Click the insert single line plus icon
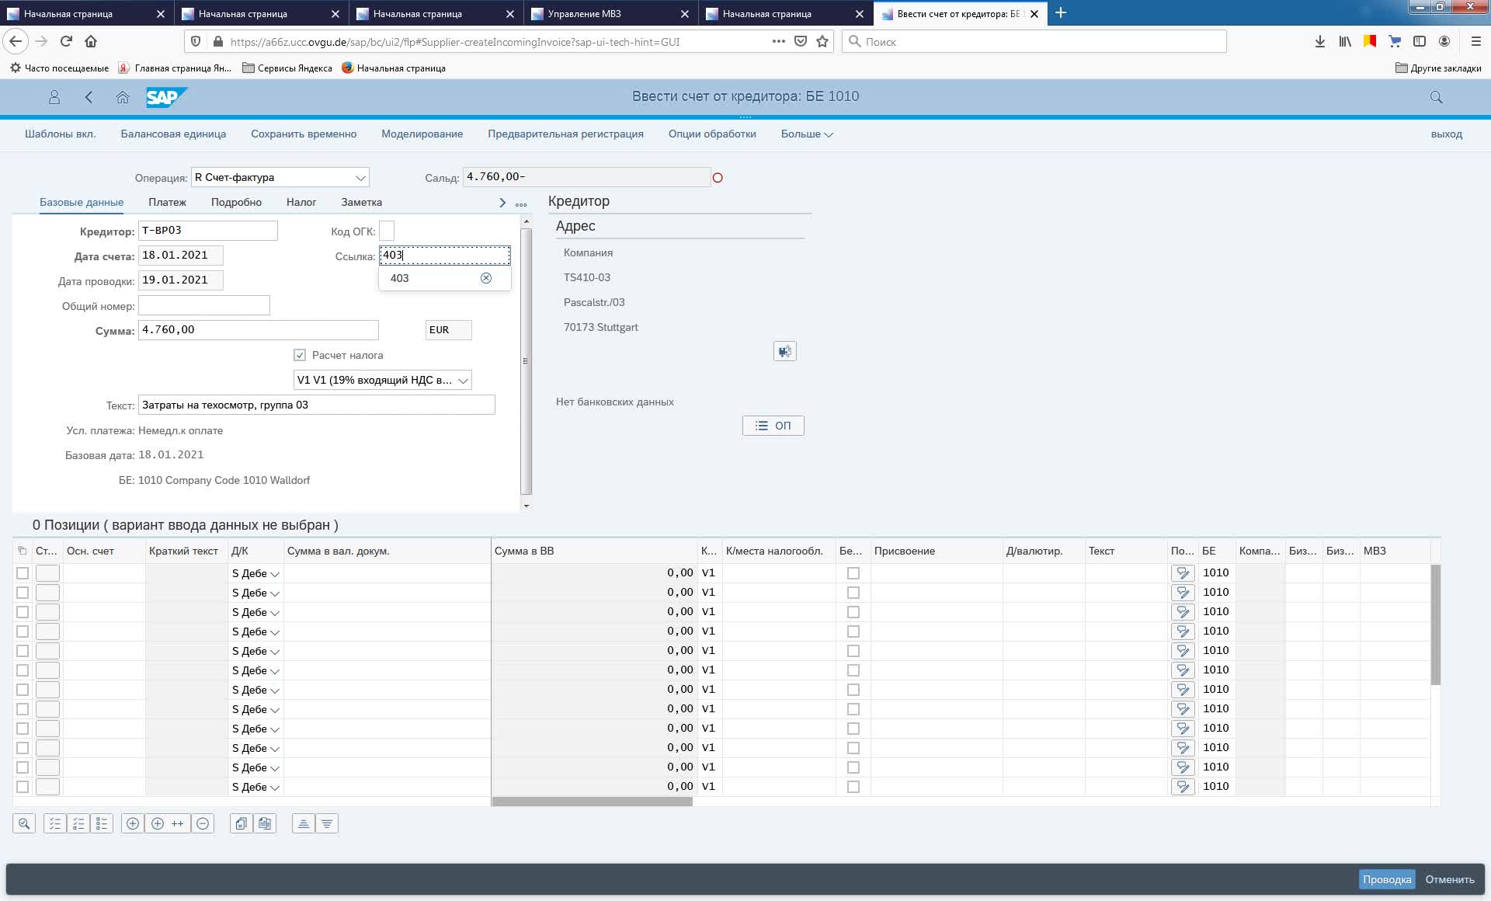This screenshot has height=901, width=1491. (x=133, y=823)
